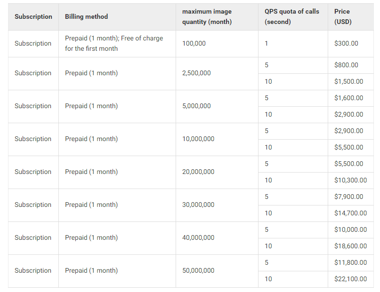The image size is (380, 292).
Task: Click the QPS quota of calls header
Action: coord(291,16)
